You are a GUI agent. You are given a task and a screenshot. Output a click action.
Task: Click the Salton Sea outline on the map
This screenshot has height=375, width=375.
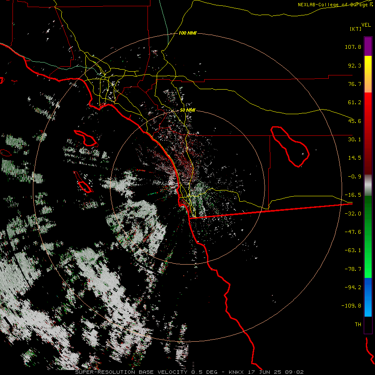coord(290,146)
